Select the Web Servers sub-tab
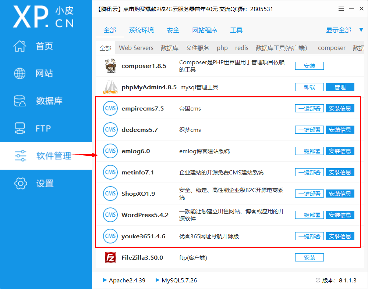Viewport: 368px width, 289px height. (136, 48)
